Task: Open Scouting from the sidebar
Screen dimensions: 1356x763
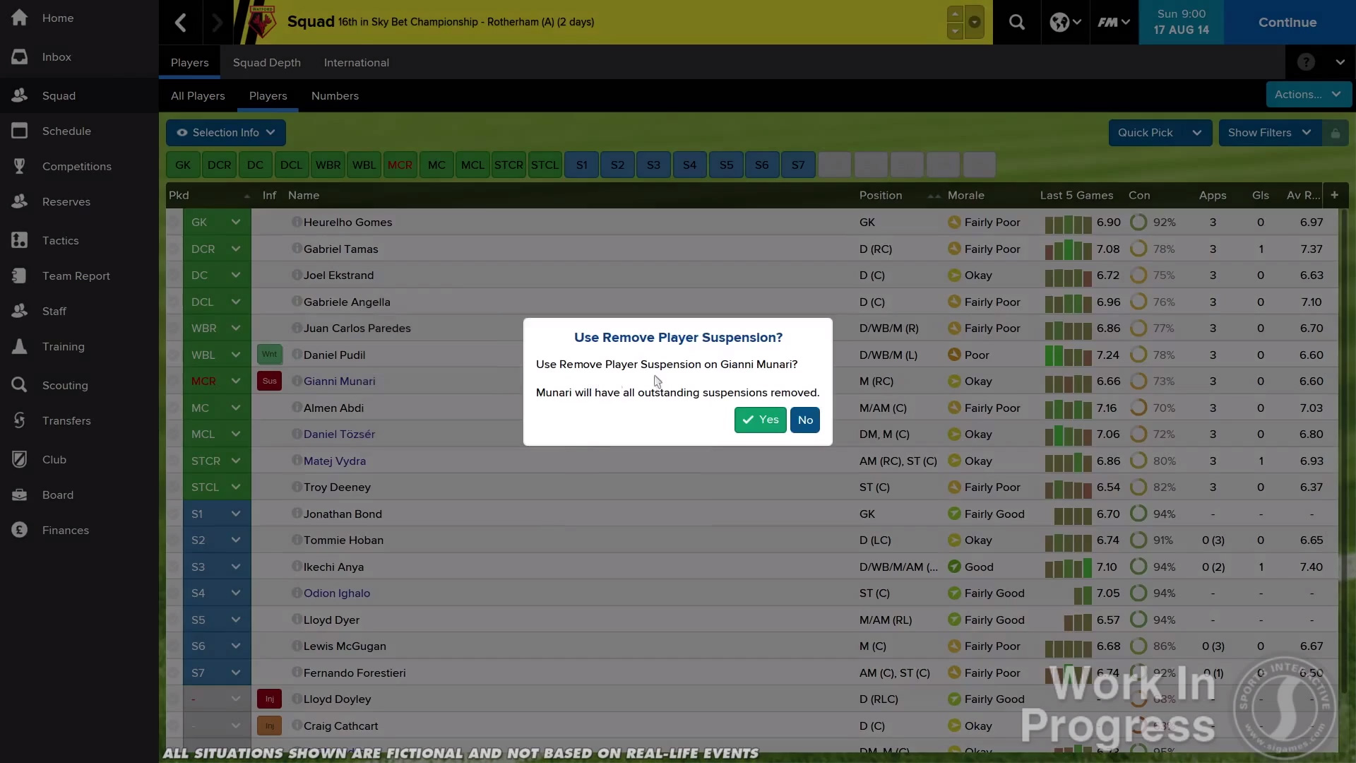Action: [64, 385]
